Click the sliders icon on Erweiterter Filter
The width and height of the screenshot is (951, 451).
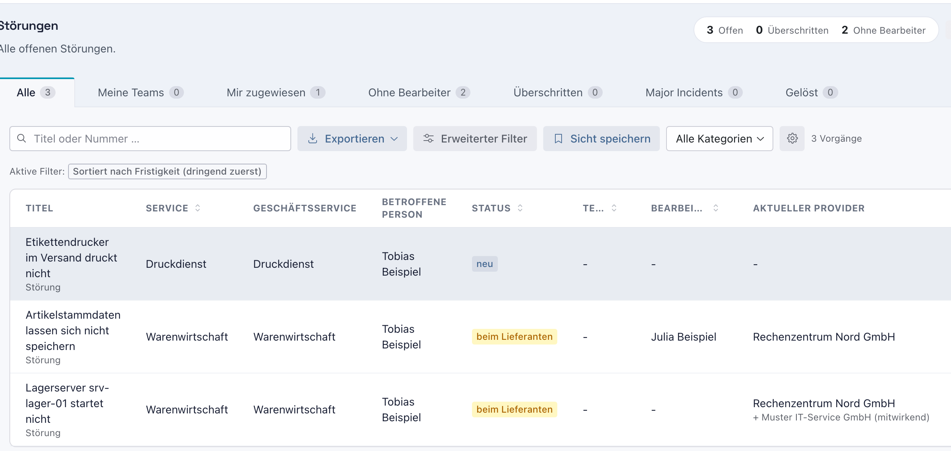429,139
